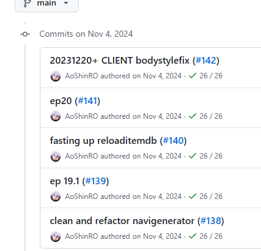Open pull request #141 link
The width and height of the screenshot is (261, 251).
[x=87, y=101]
